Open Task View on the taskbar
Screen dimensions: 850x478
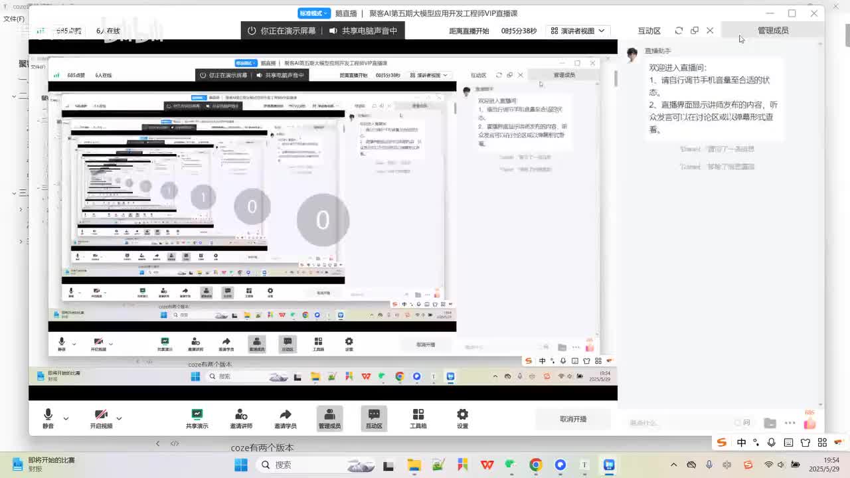click(388, 465)
